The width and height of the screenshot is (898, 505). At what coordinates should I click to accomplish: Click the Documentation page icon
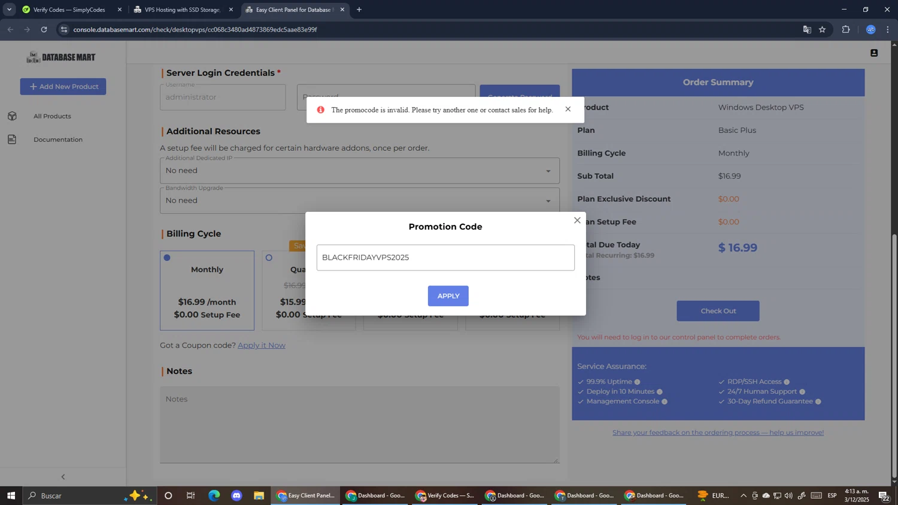coord(12,139)
